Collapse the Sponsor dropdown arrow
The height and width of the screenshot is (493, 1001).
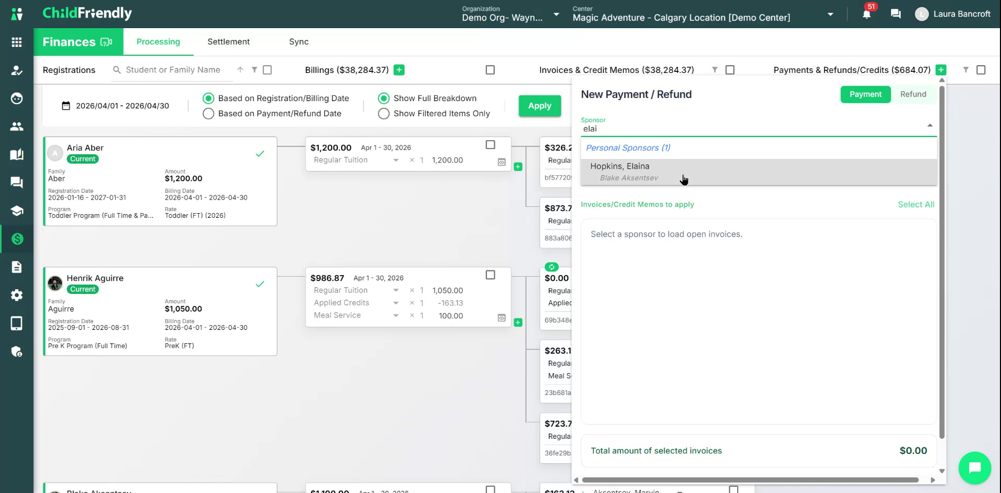click(930, 126)
